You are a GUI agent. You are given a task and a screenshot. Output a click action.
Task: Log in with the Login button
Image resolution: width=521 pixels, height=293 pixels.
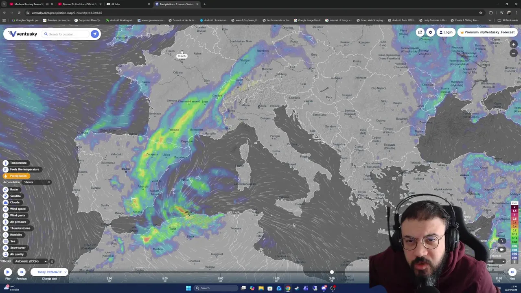click(446, 32)
